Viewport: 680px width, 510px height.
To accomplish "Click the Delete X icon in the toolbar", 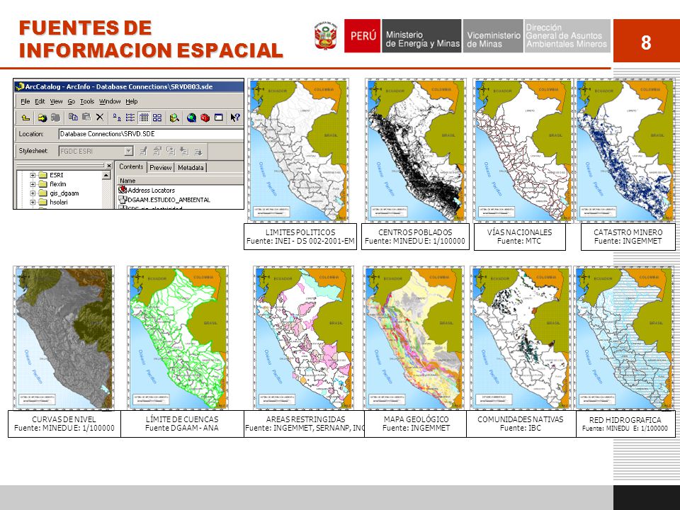I will click(x=100, y=117).
